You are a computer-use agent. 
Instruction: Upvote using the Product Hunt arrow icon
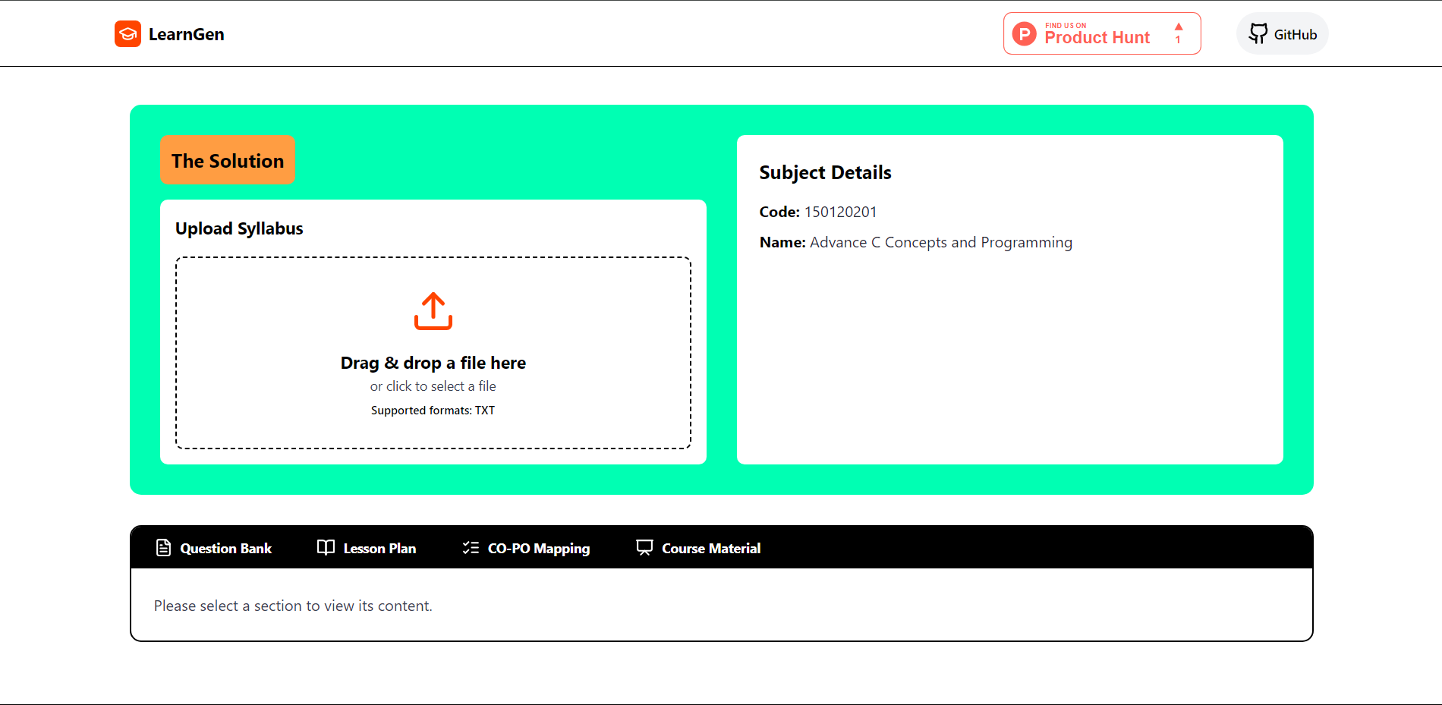pos(1179,27)
